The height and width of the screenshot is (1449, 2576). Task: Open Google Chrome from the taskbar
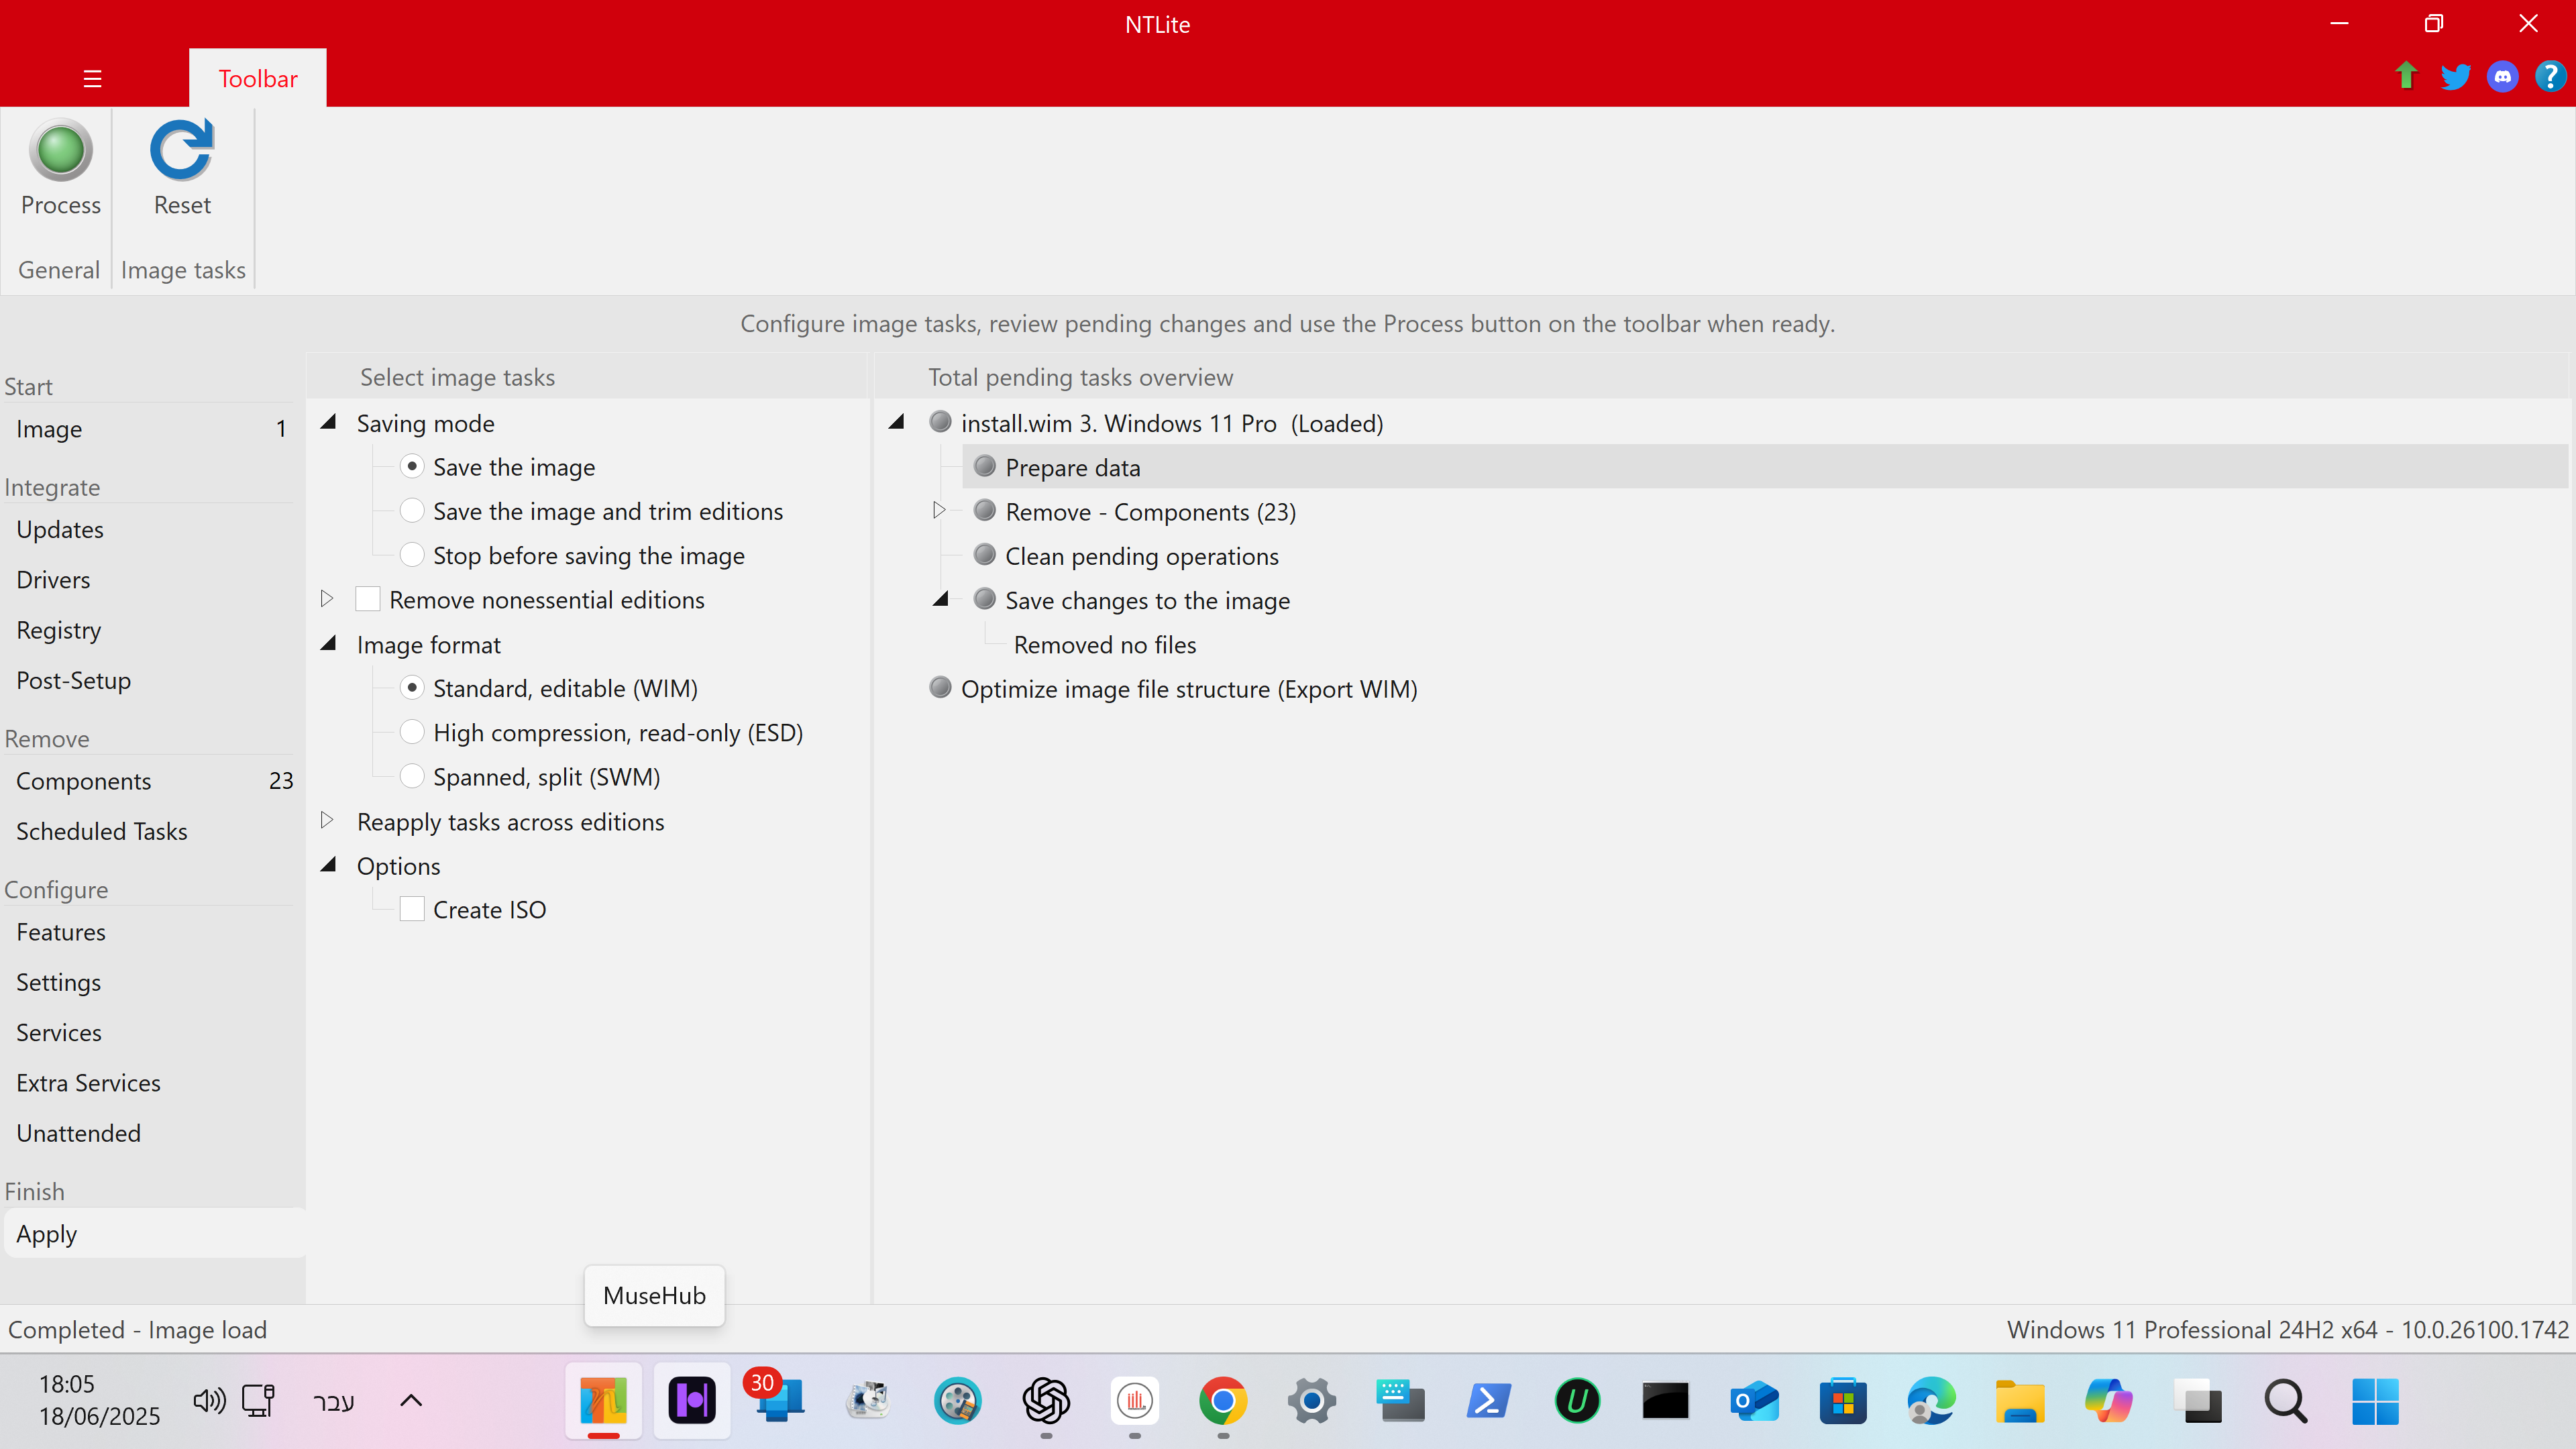[x=1223, y=1401]
